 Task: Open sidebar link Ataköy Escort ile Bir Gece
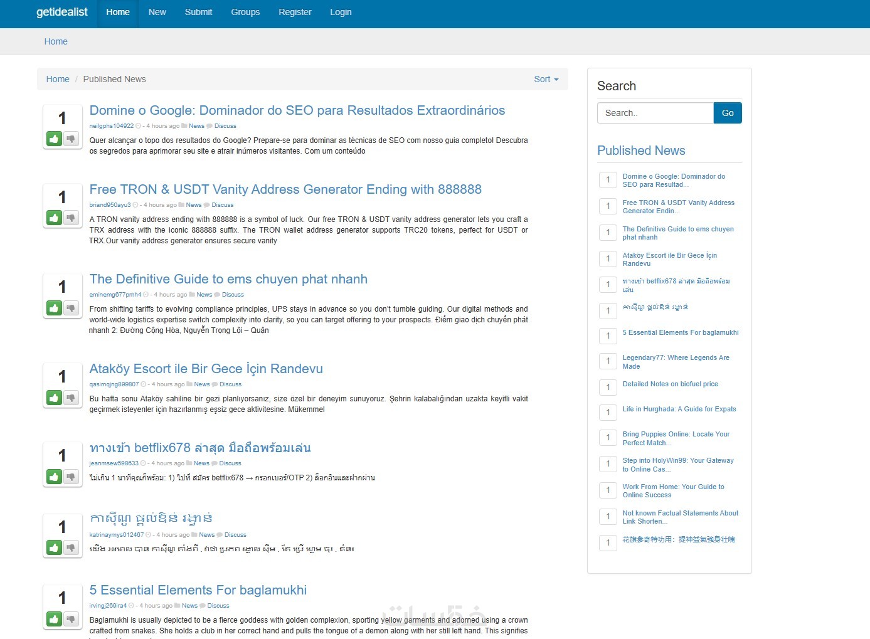coord(669,260)
